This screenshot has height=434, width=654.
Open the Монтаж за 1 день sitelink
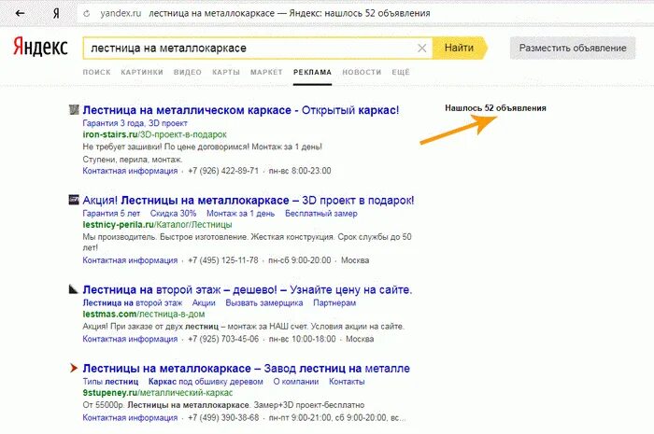pyautogui.click(x=241, y=214)
